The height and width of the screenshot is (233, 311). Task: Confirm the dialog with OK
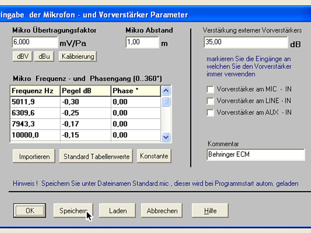coord(30,210)
